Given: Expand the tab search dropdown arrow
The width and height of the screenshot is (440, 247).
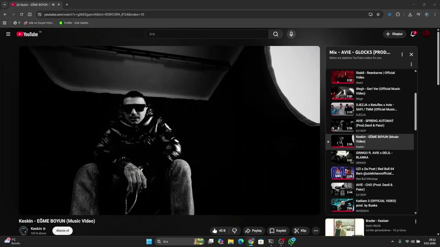Looking at the screenshot, I should pos(4,5).
